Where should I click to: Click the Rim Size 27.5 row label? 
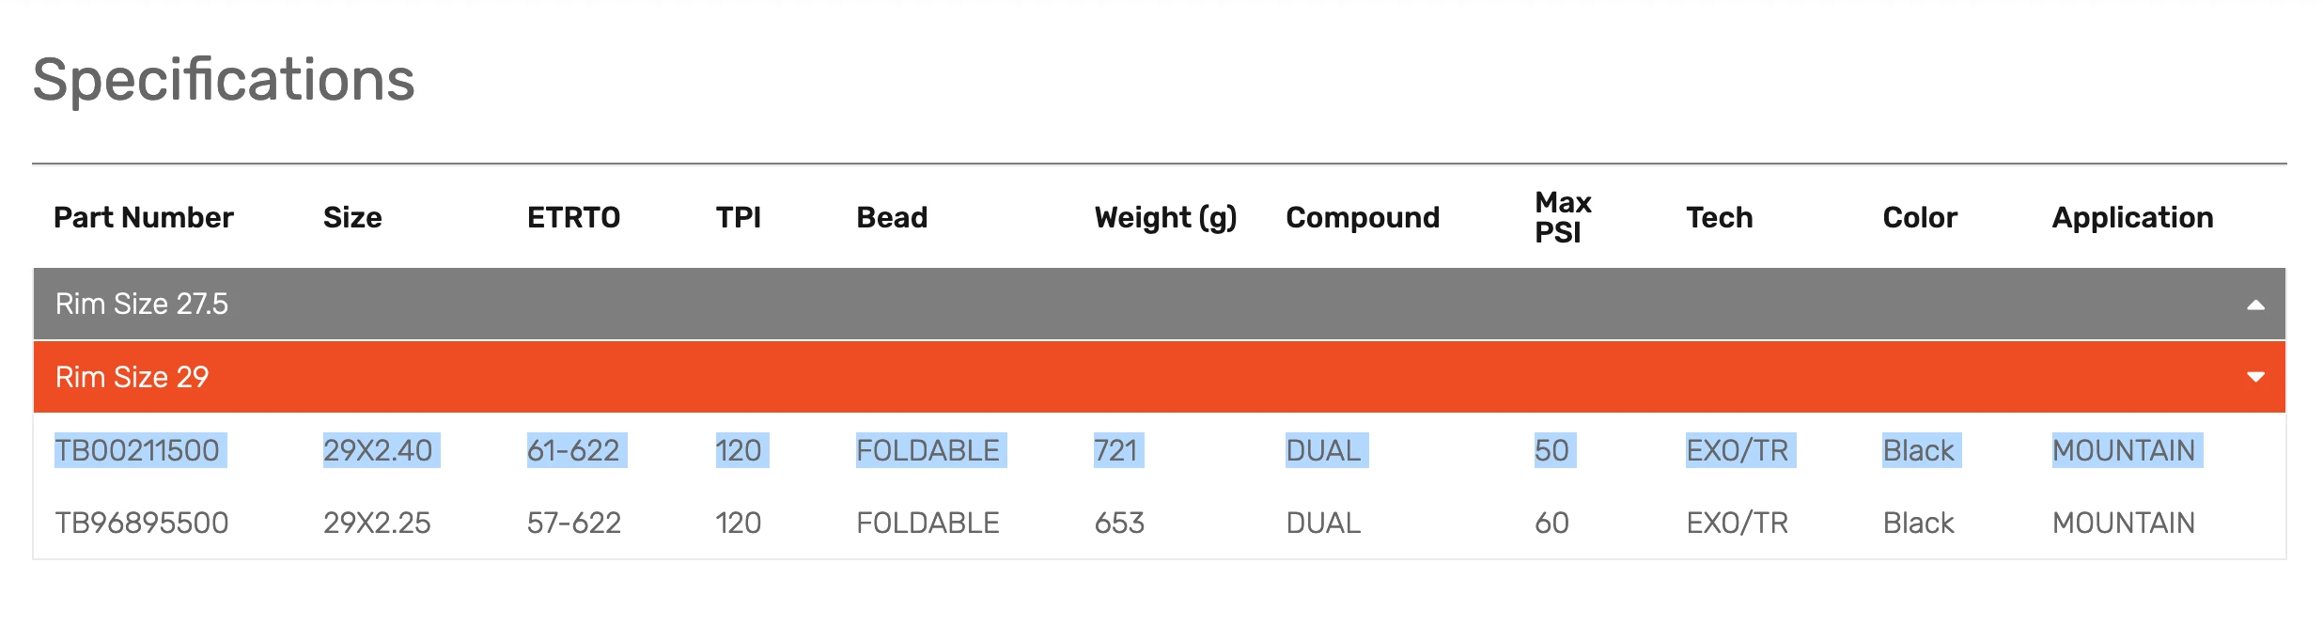pos(142,304)
